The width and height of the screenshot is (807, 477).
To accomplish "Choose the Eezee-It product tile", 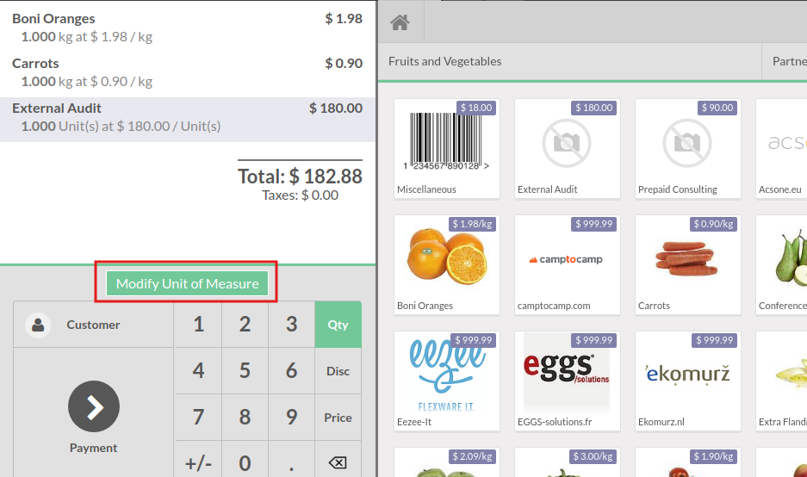I will coord(446,381).
